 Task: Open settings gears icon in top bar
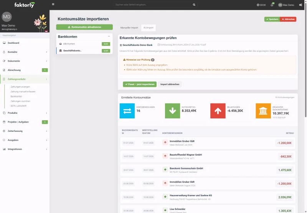point(300,5)
